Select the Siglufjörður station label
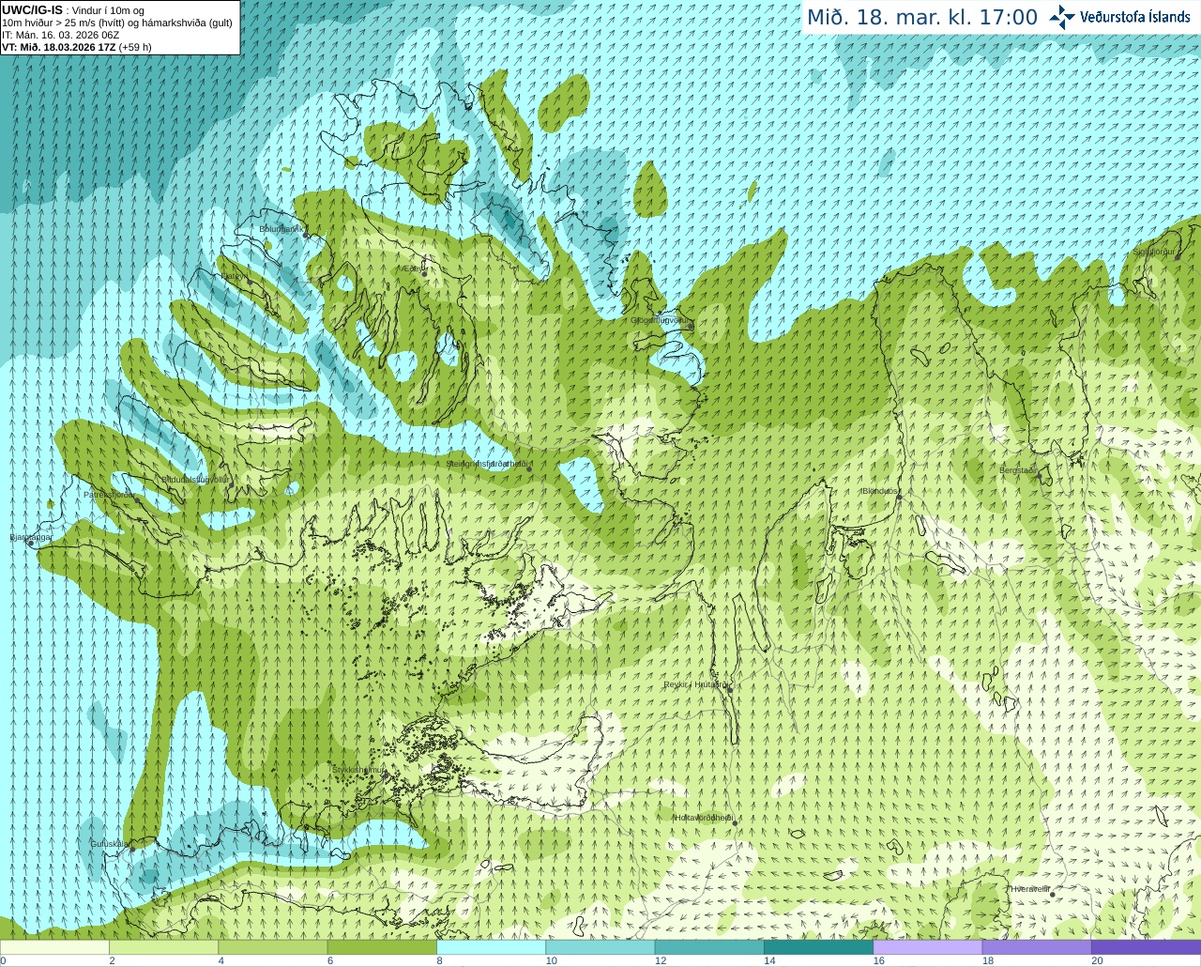The image size is (1201, 967). pos(1154,252)
